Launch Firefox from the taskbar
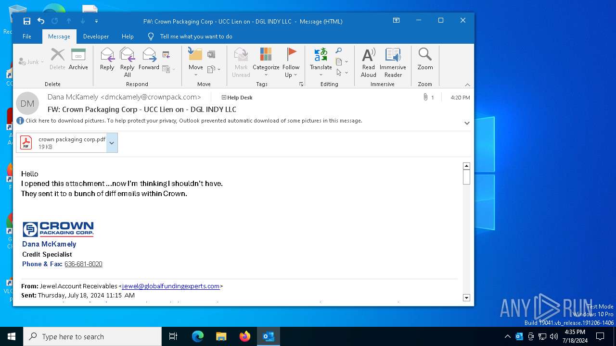Image resolution: width=616 pixels, height=346 pixels. coord(245,336)
